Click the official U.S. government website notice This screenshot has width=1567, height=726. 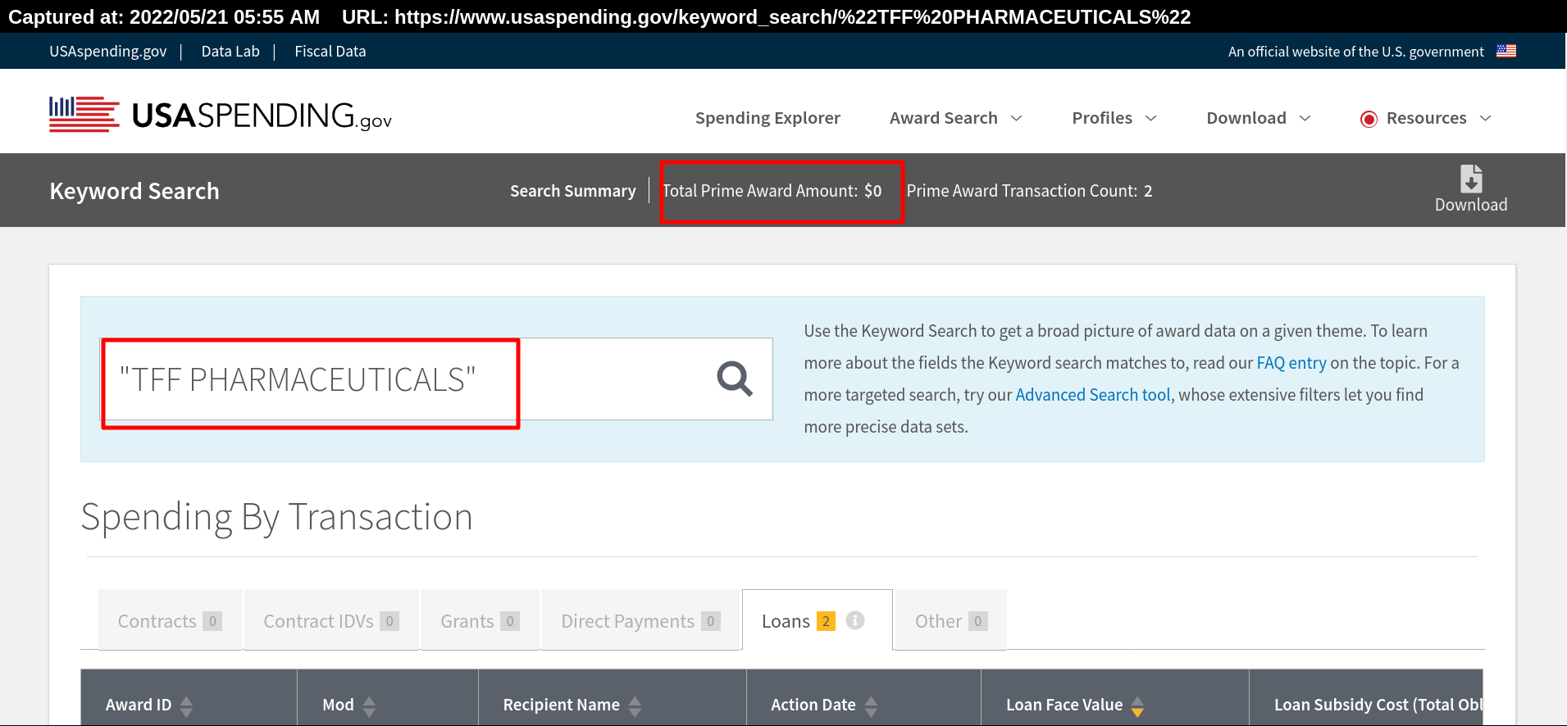[x=1355, y=52]
